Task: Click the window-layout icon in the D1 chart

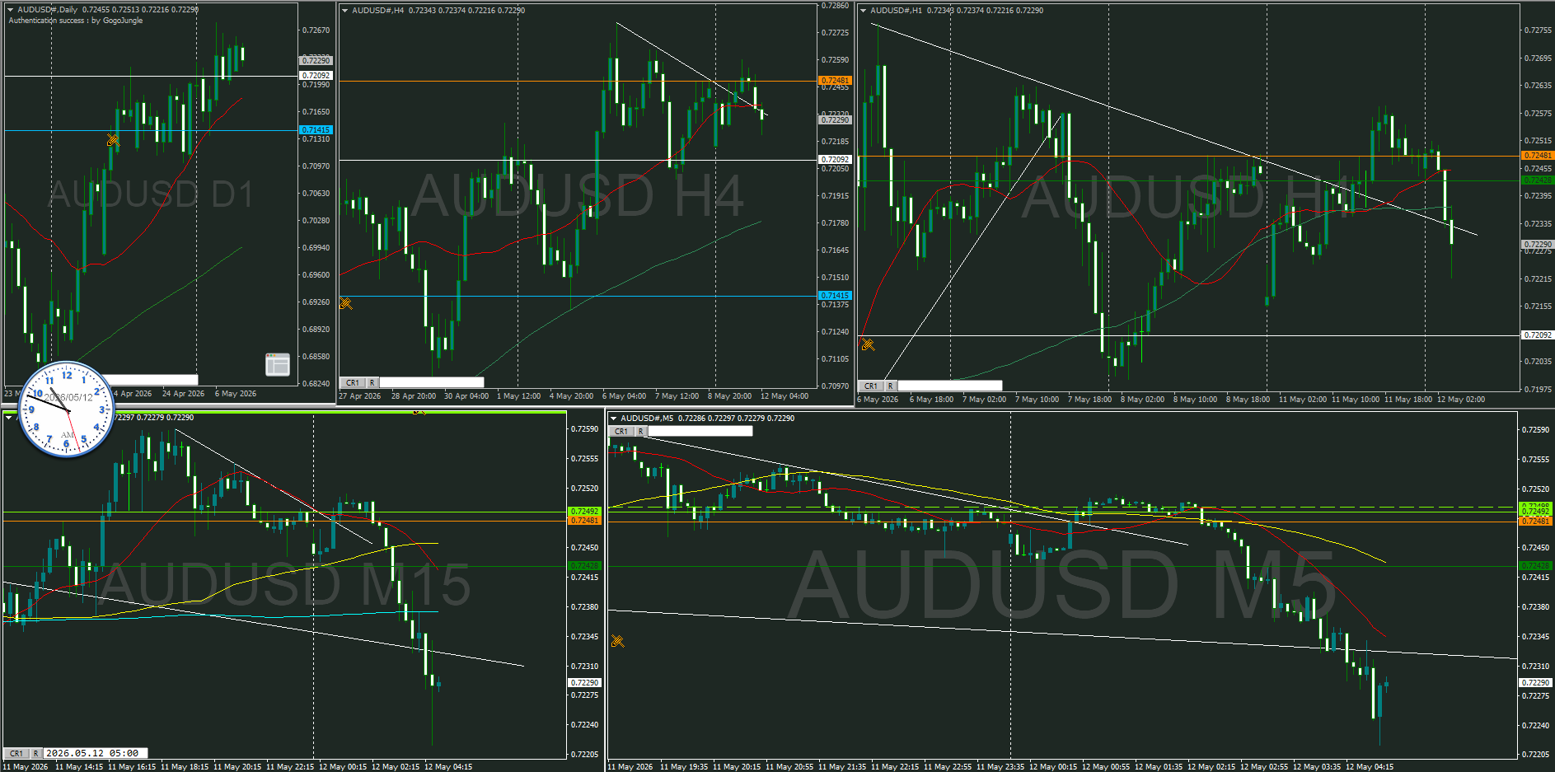Action: click(278, 364)
